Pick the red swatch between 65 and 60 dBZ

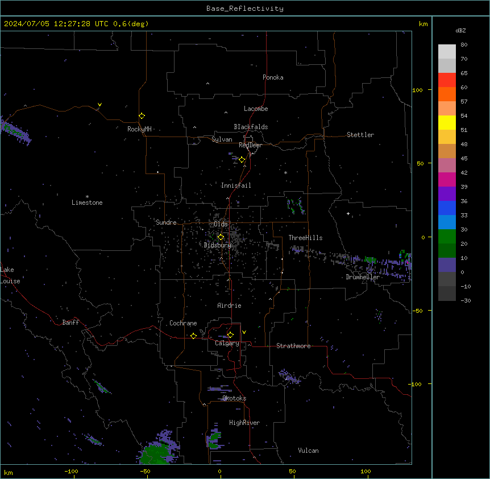[447, 80]
